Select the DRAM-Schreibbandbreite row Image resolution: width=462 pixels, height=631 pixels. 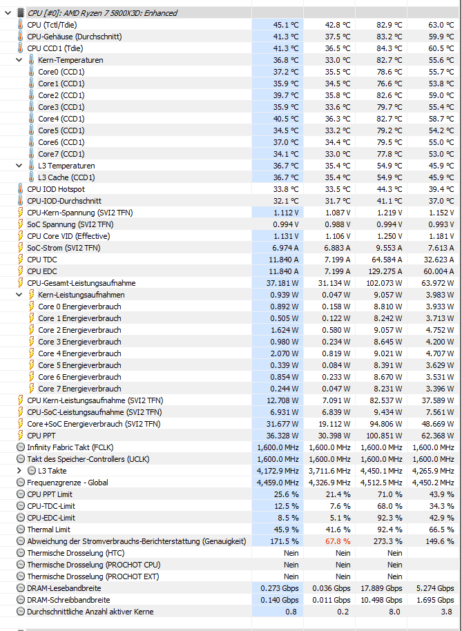coord(231,600)
